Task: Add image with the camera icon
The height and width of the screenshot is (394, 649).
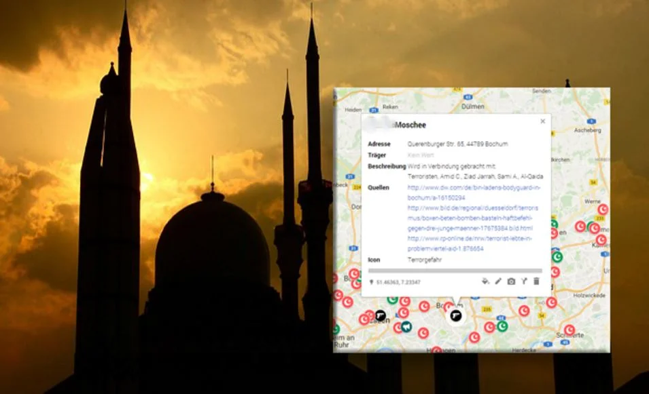Action: pos(511,281)
